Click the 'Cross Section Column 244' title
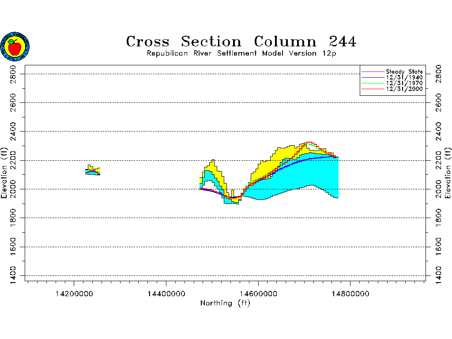 241,41
